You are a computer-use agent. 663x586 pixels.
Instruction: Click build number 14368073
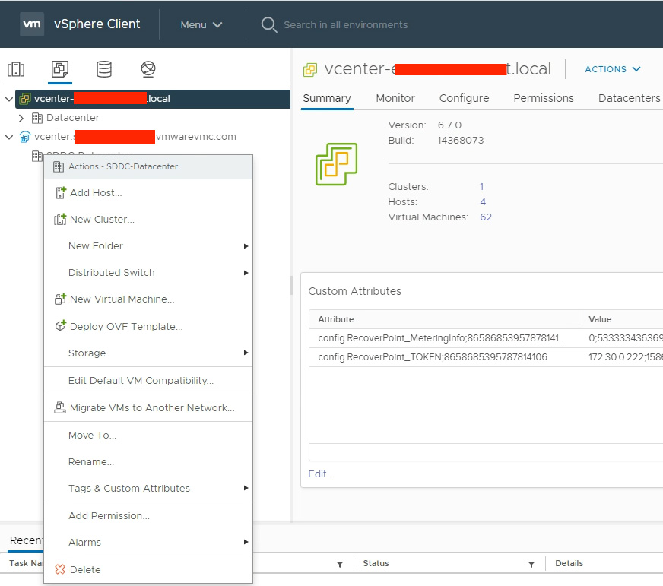coord(461,141)
